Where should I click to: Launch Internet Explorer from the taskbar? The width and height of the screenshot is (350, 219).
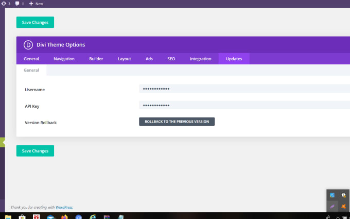point(93,217)
